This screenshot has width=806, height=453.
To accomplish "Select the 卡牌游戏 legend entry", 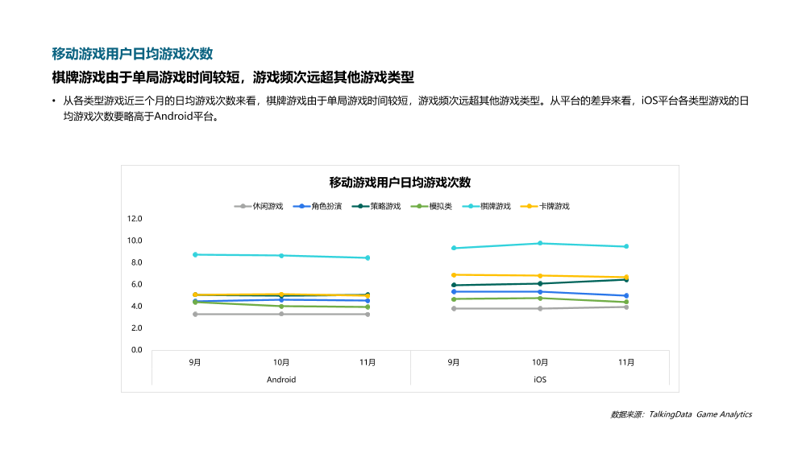I will click(x=545, y=206).
